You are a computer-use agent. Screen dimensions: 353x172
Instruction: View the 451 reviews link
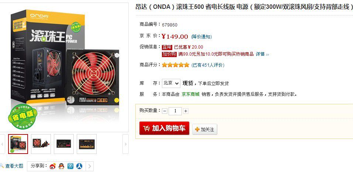click(x=208, y=65)
